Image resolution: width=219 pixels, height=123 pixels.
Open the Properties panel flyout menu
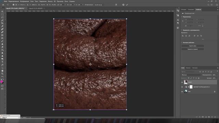pos(218,10)
